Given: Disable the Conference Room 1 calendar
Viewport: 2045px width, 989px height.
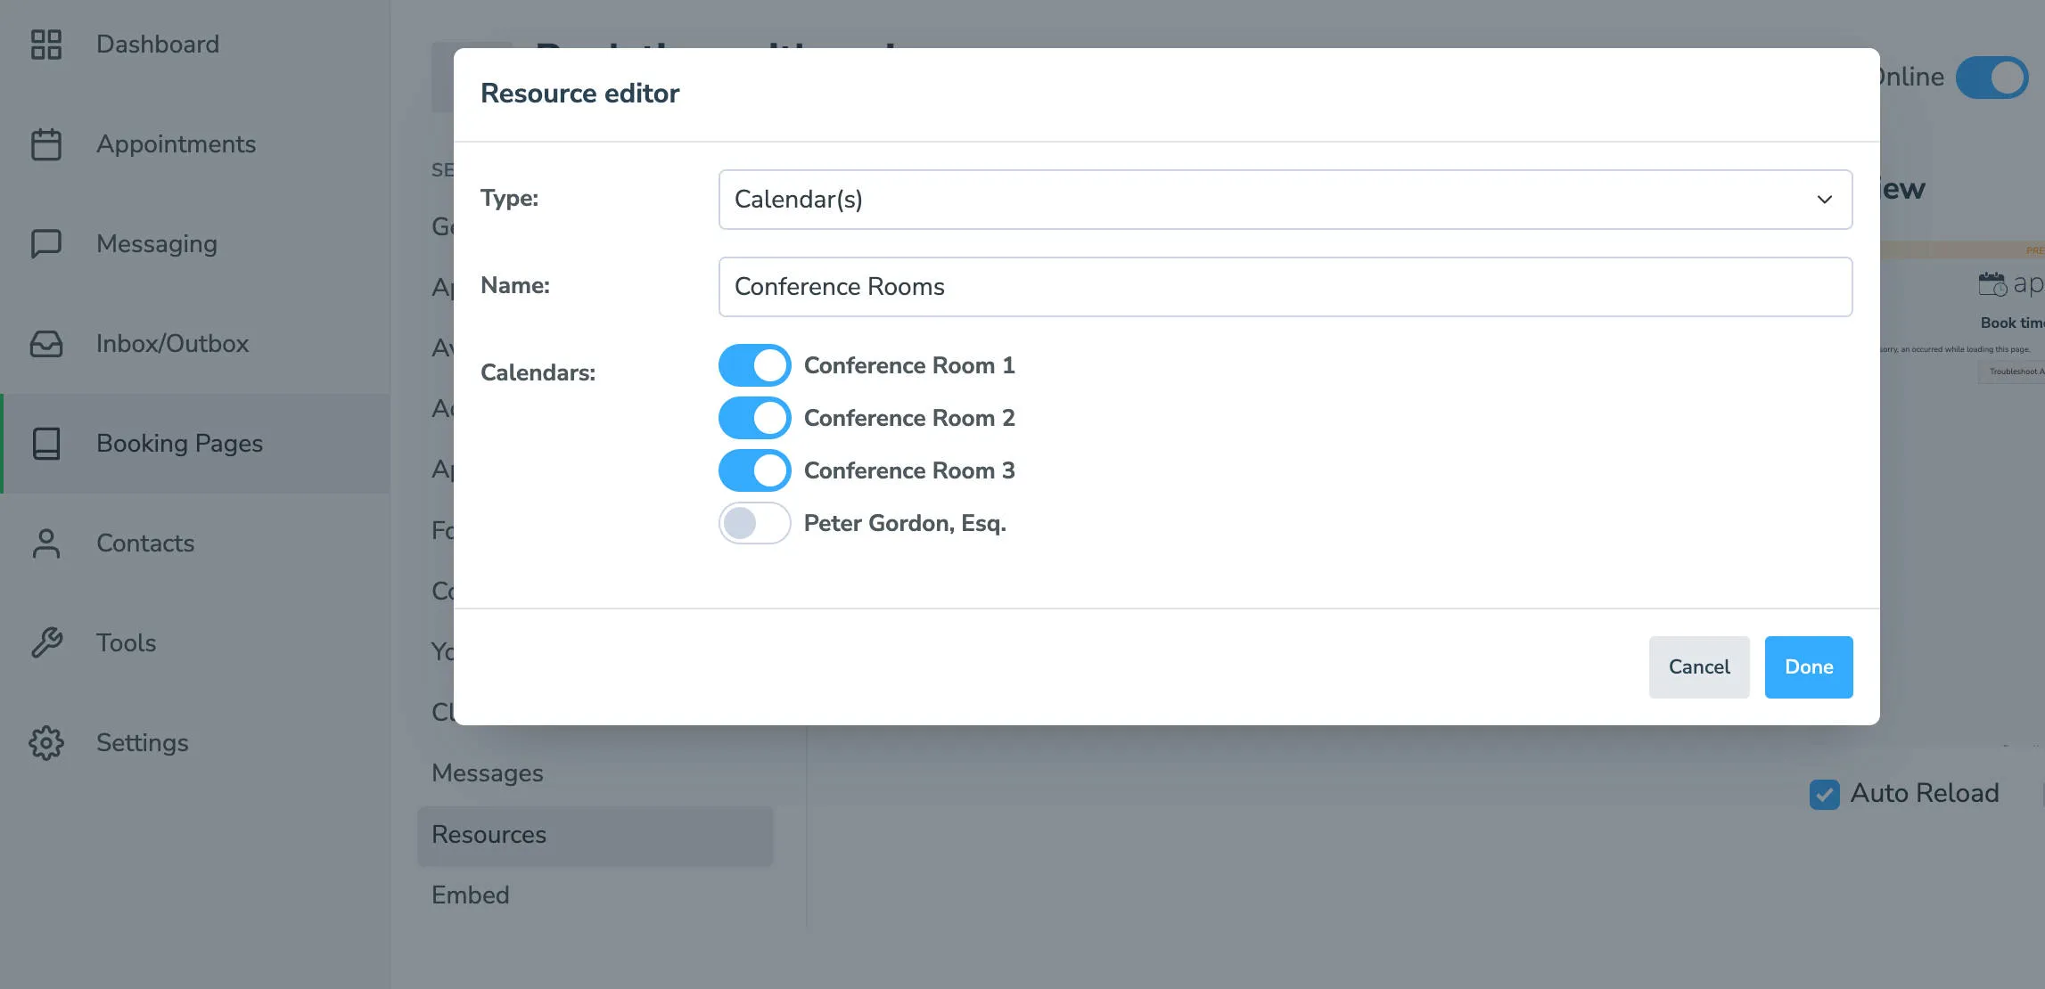Looking at the screenshot, I should coord(754,364).
